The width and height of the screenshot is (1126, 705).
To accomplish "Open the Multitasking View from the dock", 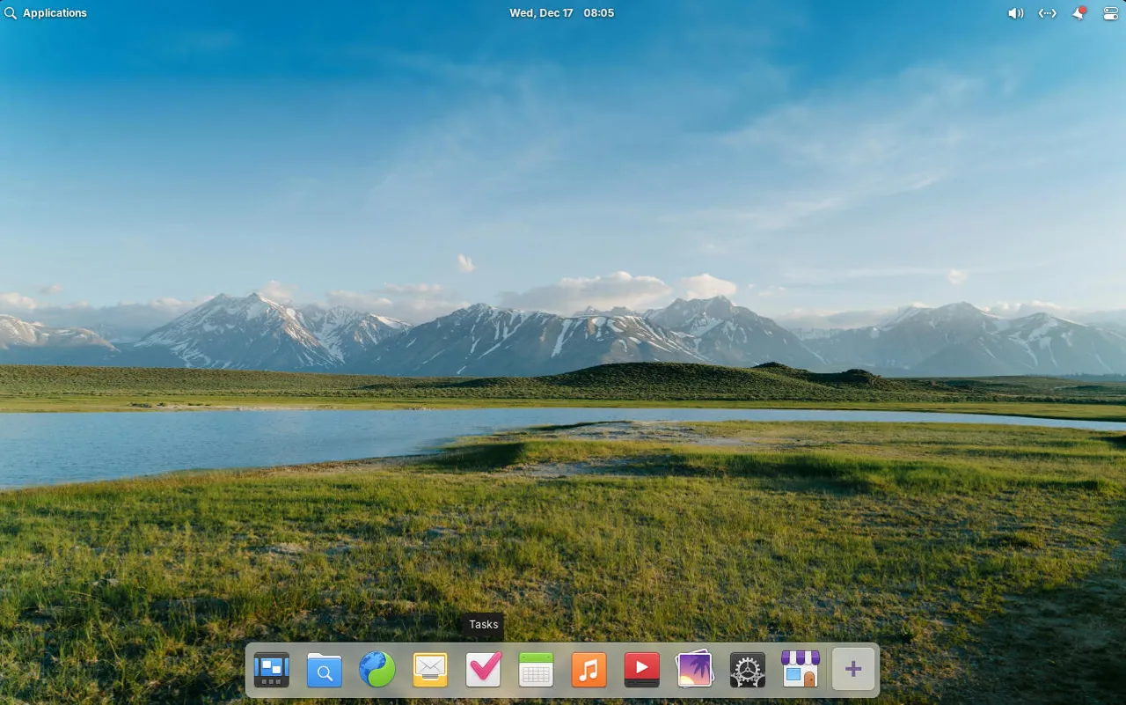I will click(271, 669).
